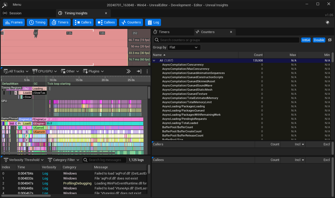Click the counters list vertical scrollbar

[x=332, y=57]
